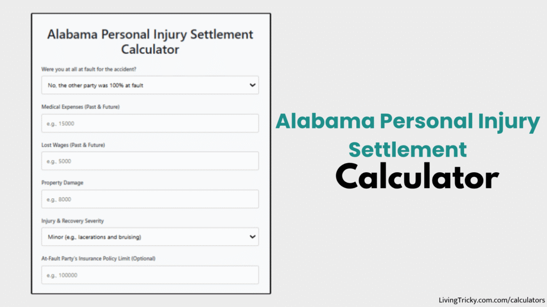This screenshot has width=547, height=307.
Task: Expand the Injury & Recovery Severity dropdown
Action: coord(150,236)
